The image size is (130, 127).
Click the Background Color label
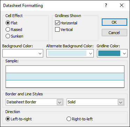click(17, 46)
